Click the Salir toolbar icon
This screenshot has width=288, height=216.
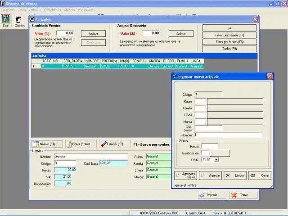coord(6,21)
